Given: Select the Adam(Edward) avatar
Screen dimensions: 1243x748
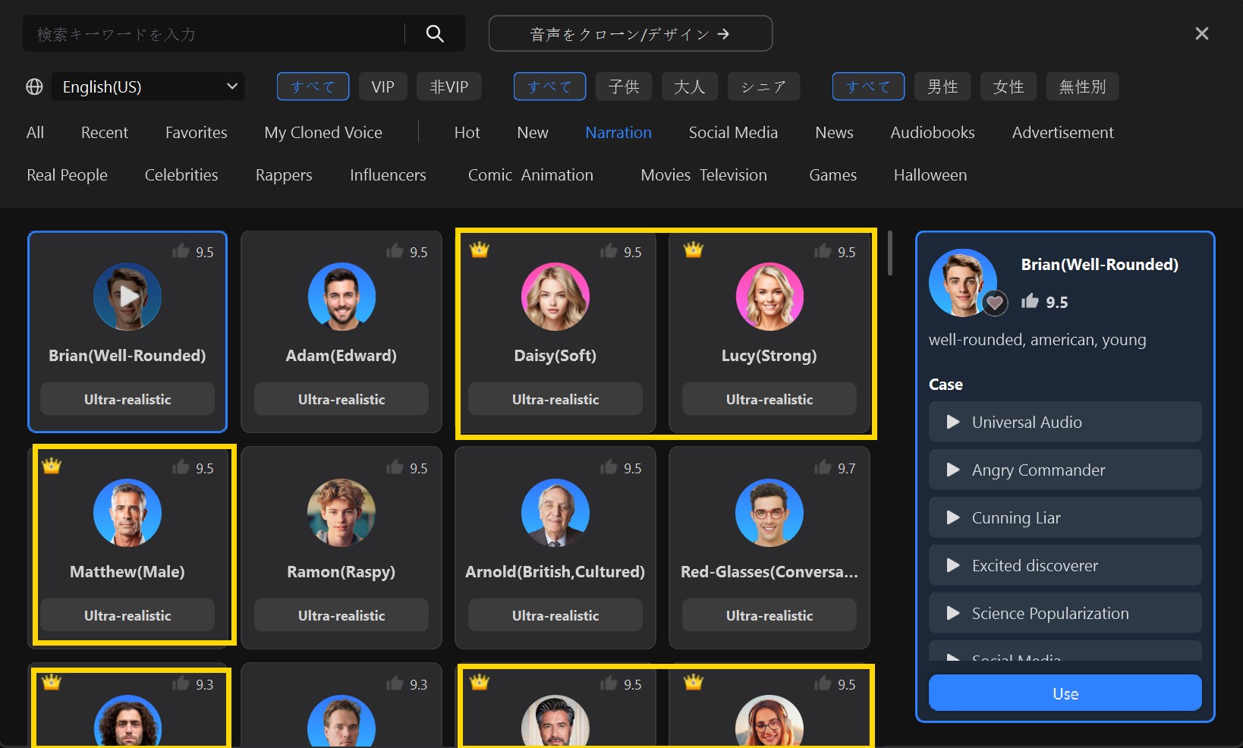Looking at the screenshot, I should pyautogui.click(x=341, y=296).
